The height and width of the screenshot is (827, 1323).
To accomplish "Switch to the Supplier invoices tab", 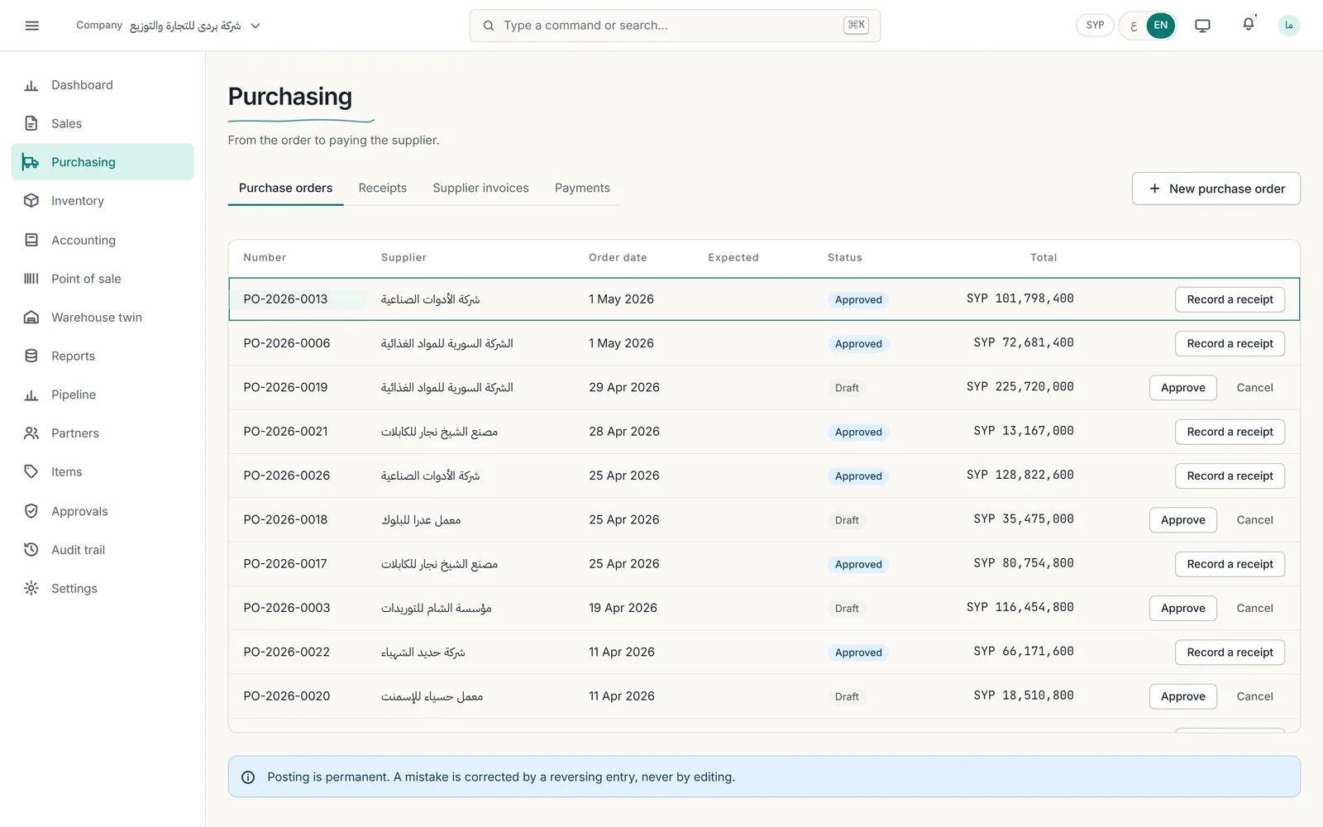I will pyautogui.click(x=480, y=189).
